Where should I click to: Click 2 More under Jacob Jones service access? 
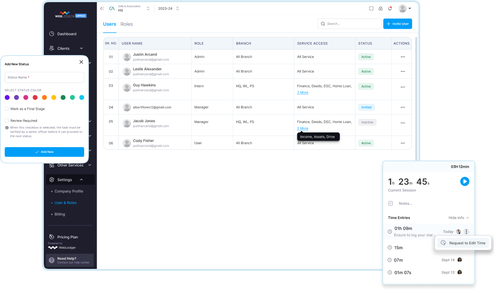[x=302, y=128]
